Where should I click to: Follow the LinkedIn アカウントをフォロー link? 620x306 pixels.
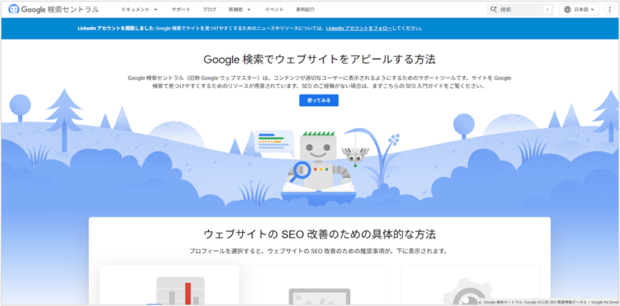[x=359, y=29]
